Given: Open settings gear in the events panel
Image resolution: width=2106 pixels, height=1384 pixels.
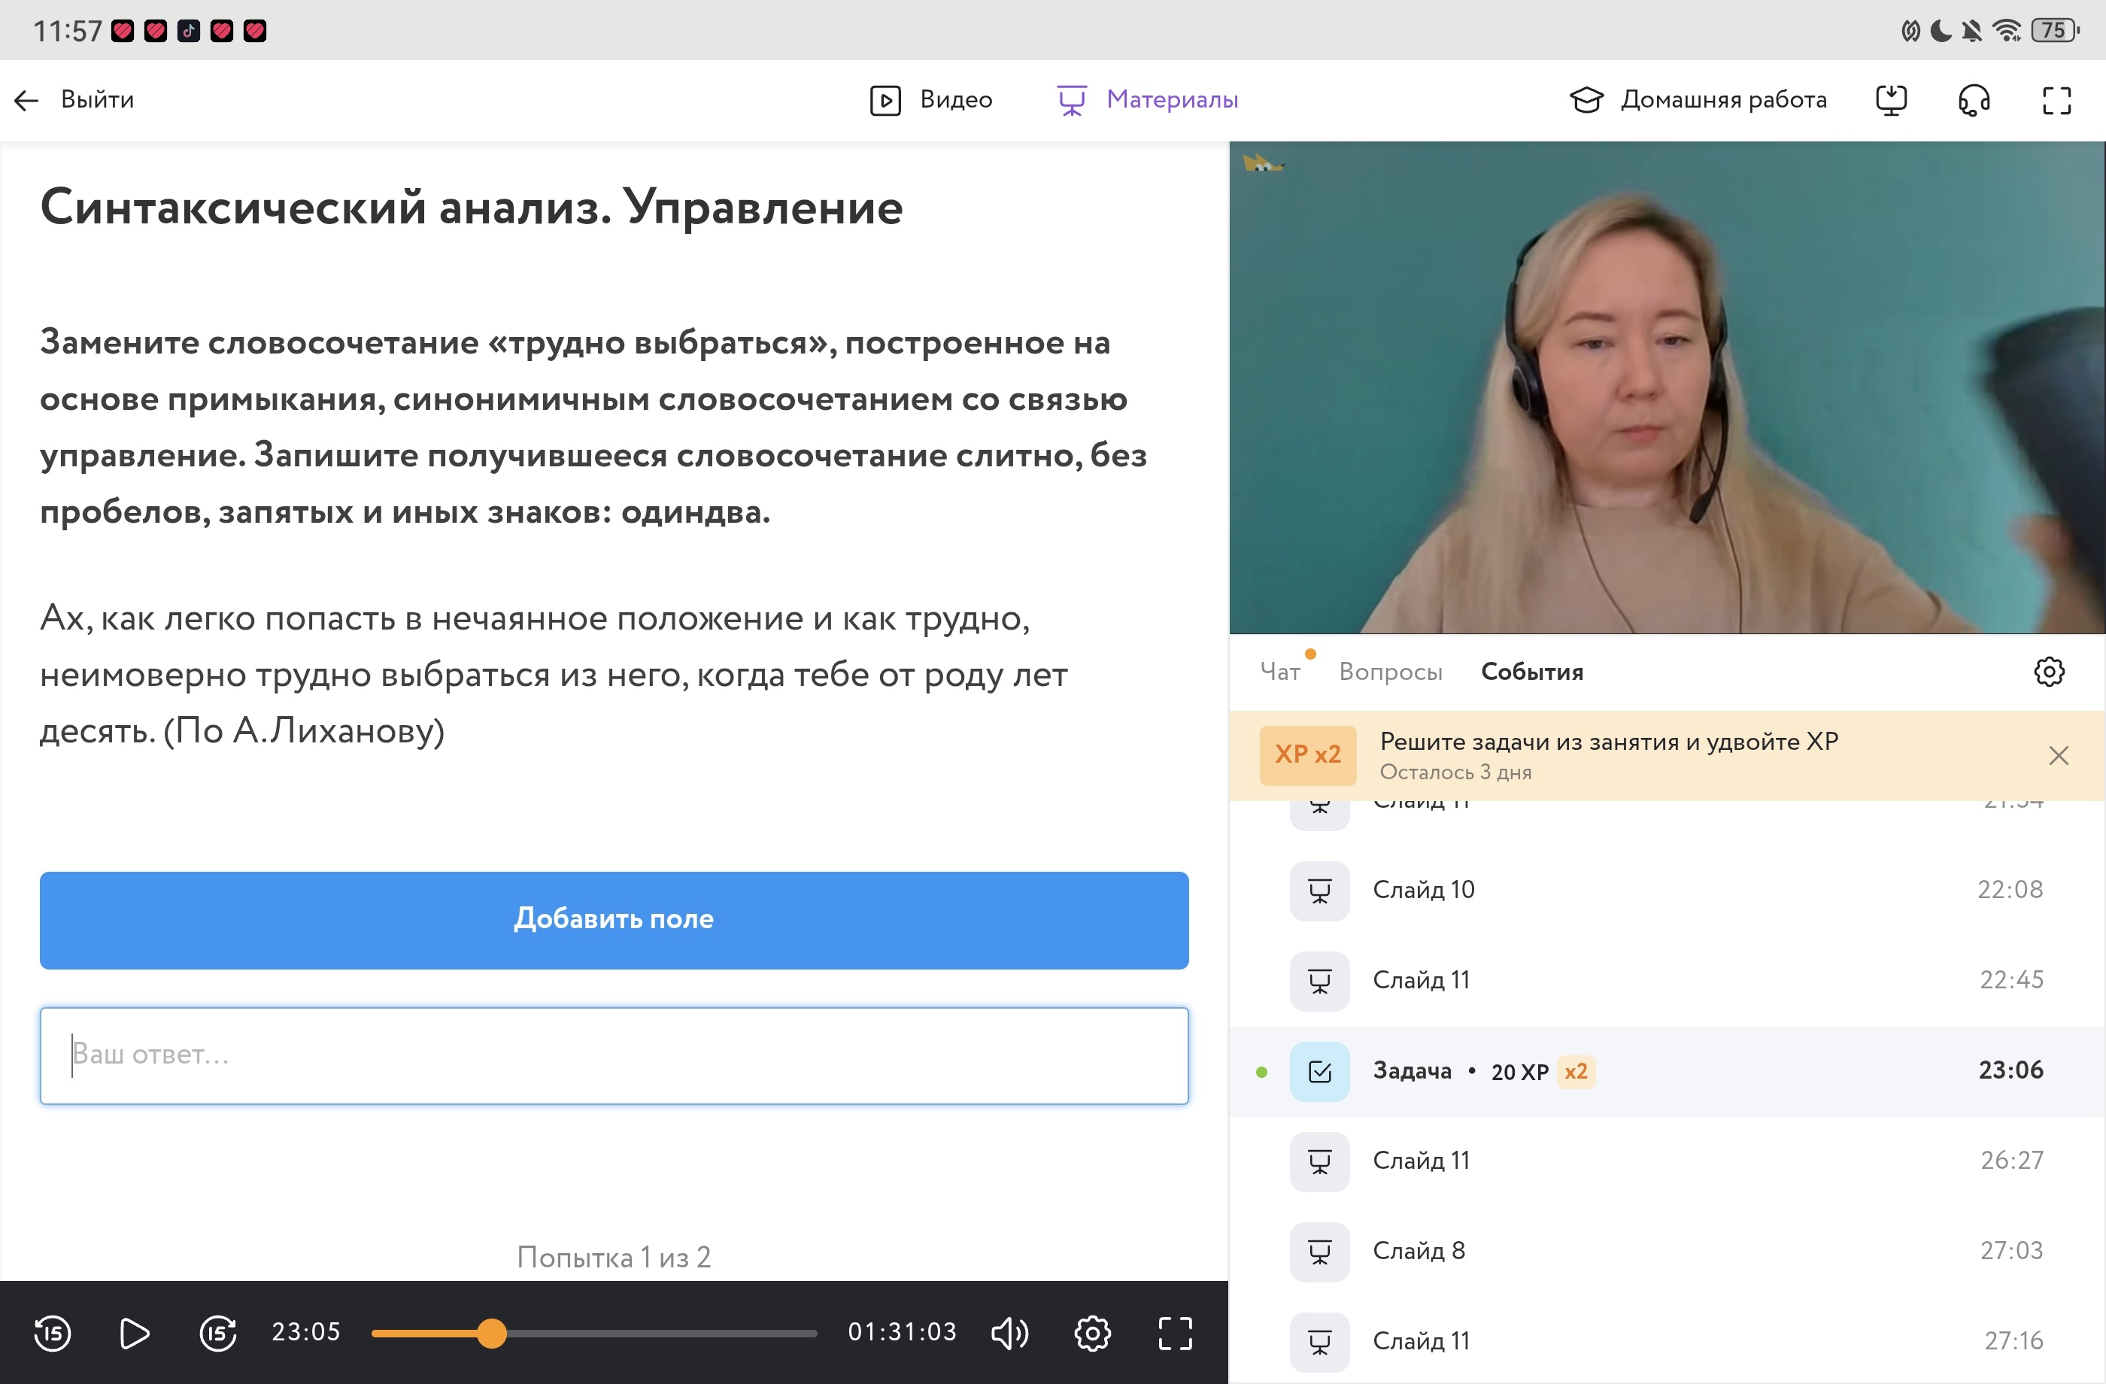Looking at the screenshot, I should pyautogui.click(x=2049, y=672).
